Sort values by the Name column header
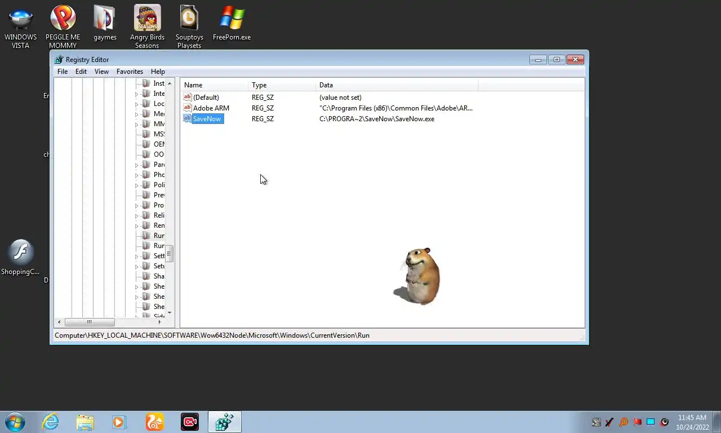Screen dimensions: 721x433 (x=215, y=85)
